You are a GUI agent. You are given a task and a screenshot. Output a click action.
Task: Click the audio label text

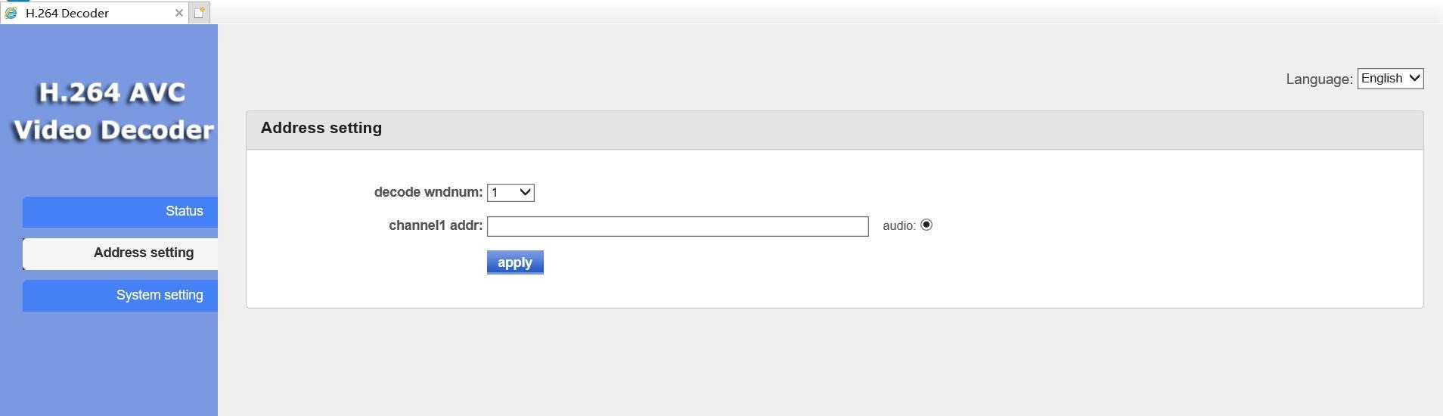click(898, 226)
